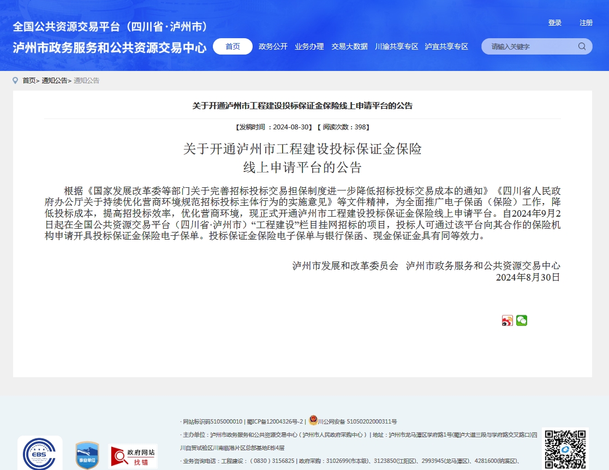
Task: Click the 首页 breadcrumb link
Action: pos(29,80)
